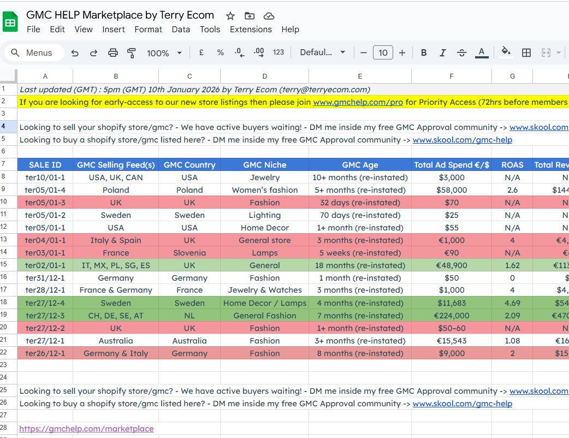The image size is (569, 438).
Task: Select the GMC Niche header cell
Action: [264, 165]
